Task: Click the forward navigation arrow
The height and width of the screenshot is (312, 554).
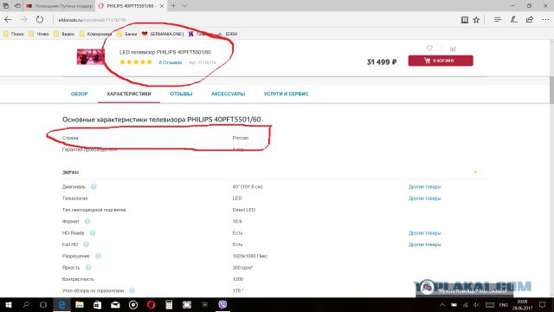Action: [23, 20]
